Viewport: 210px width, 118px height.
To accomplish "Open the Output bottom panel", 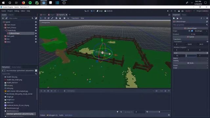I will 43,115.
